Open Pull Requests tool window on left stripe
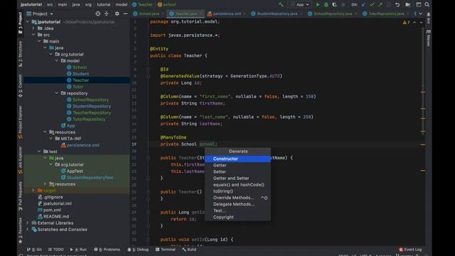Screen dimensions: 455x256 click(20, 196)
